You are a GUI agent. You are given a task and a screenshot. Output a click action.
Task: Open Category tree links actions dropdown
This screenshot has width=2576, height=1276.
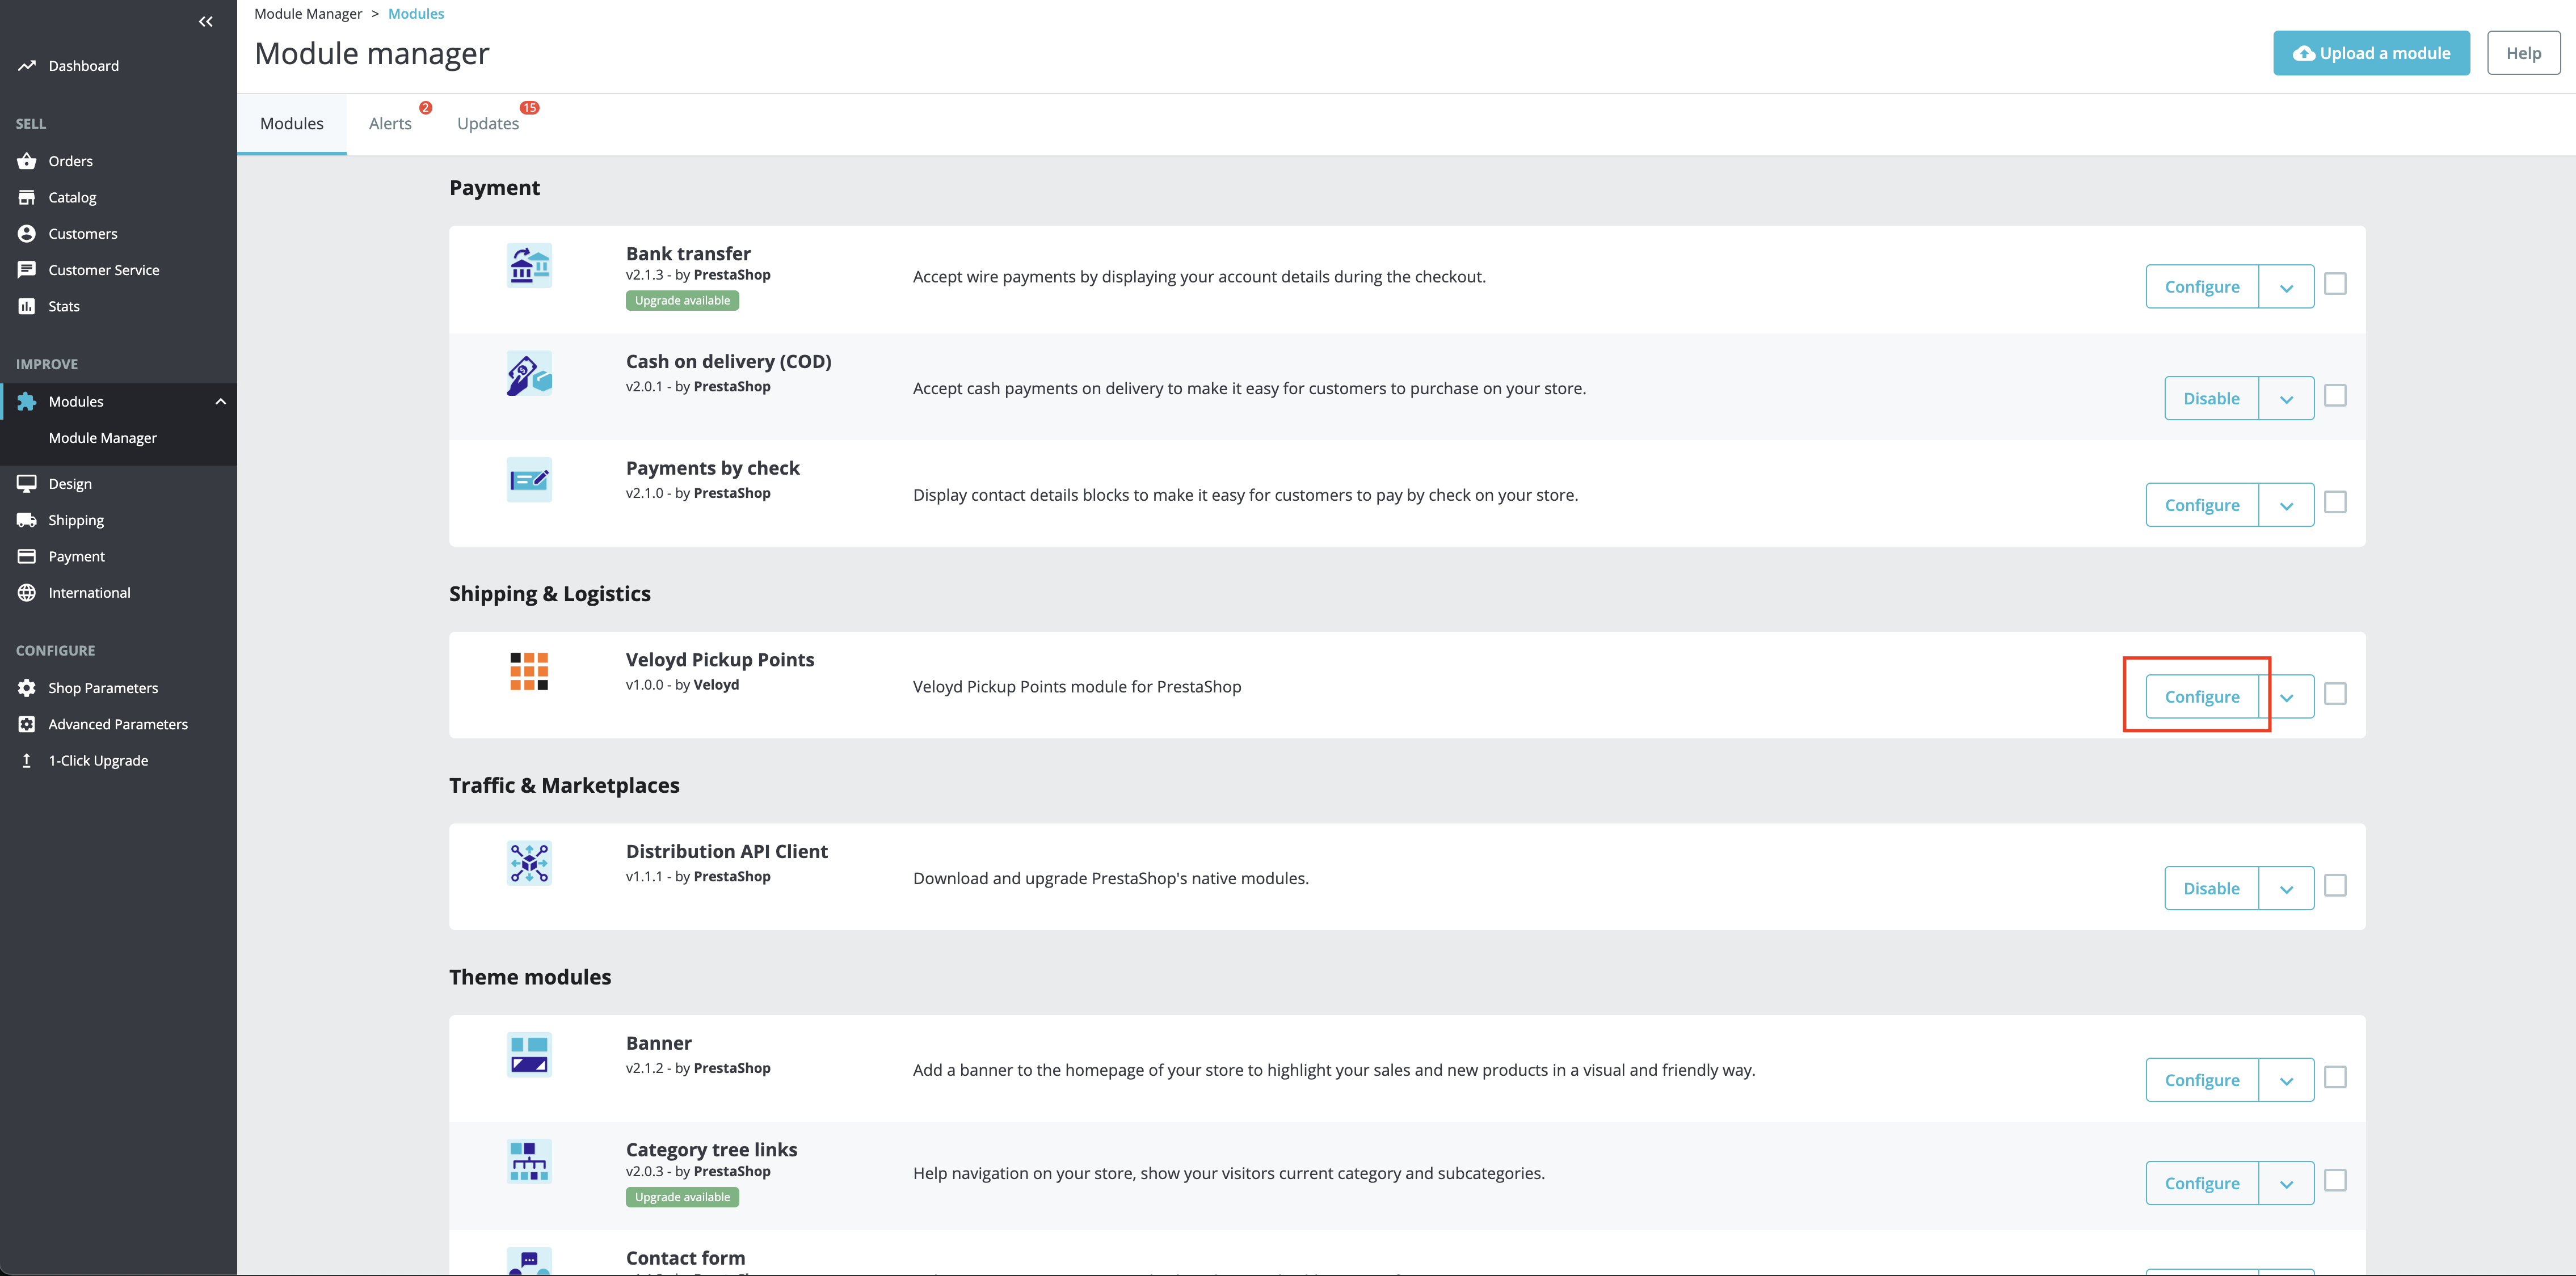pos(2286,1183)
